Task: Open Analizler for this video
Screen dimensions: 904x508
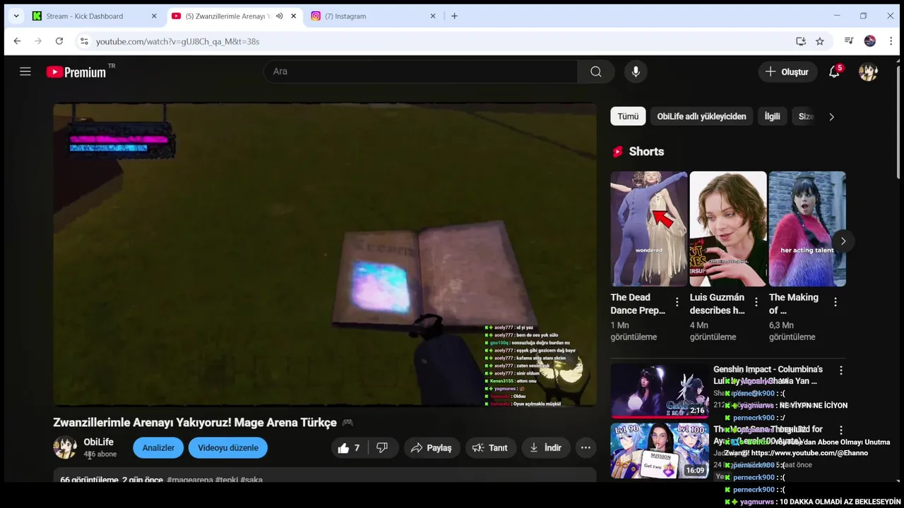Action: tap(158, 448)
